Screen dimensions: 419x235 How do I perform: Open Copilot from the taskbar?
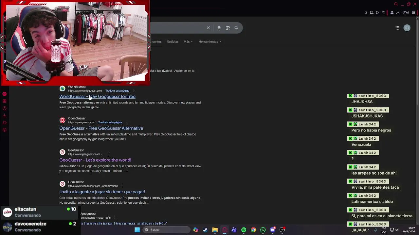point(195,230)
